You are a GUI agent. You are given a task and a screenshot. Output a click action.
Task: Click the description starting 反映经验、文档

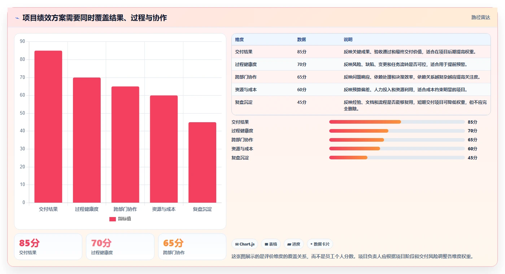[x=415, y=106]
